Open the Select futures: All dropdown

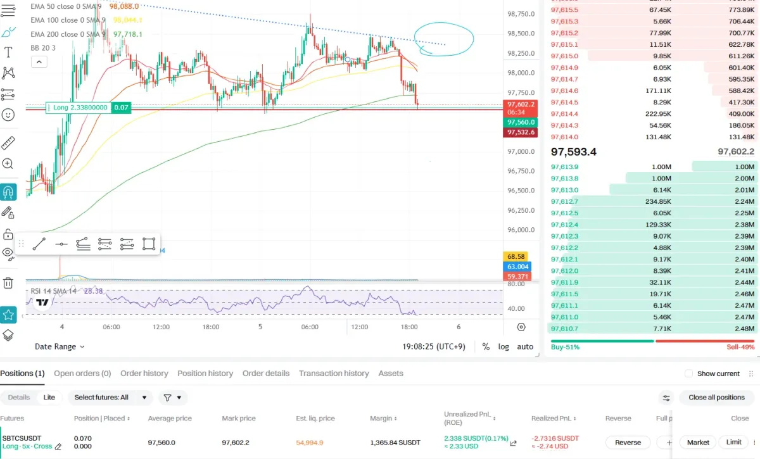110,398
